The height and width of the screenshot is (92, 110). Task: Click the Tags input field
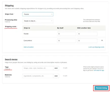pos(38,68)
